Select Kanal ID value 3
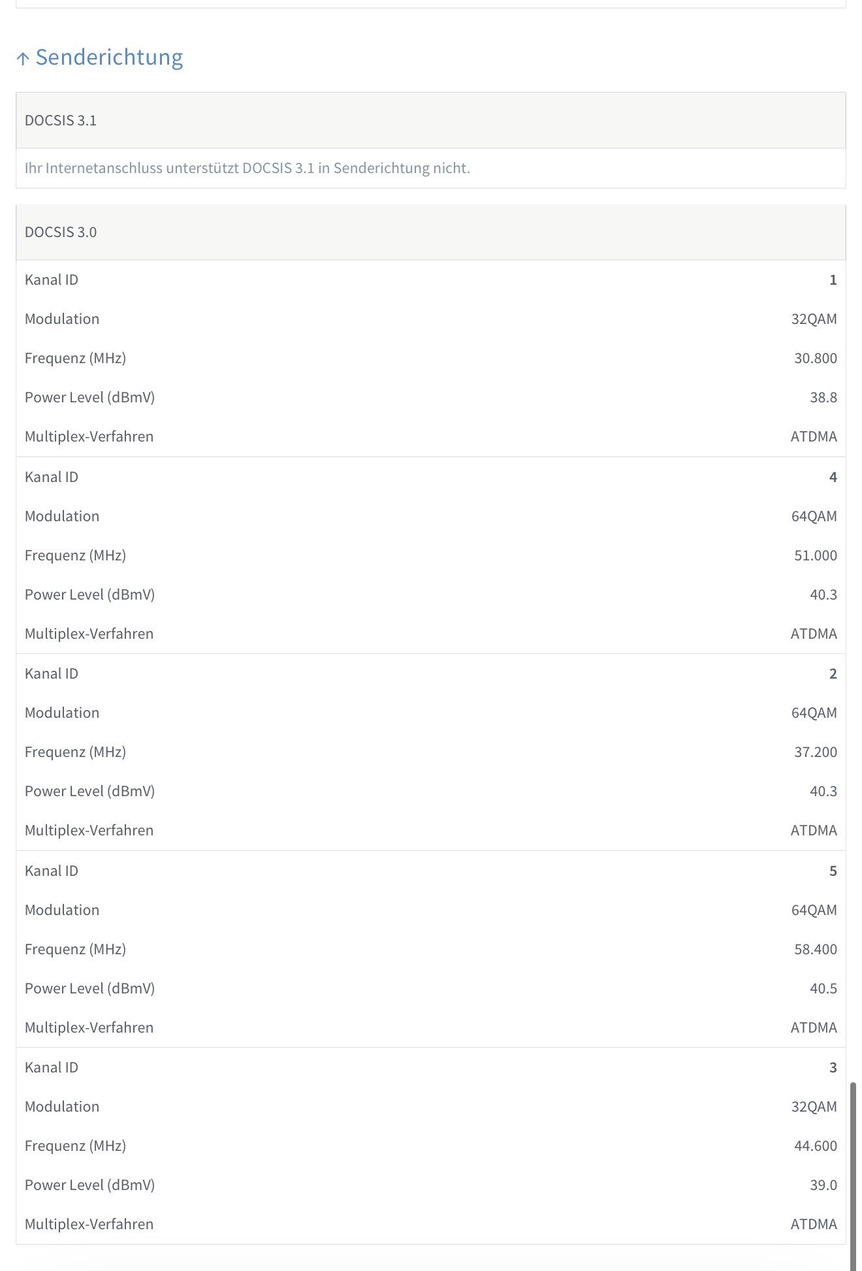Viewport: 862px width, 1271px height. [x=833, y=1067]
